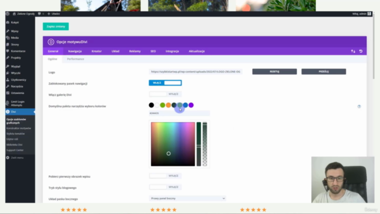Image resolution: width=380 pixels, height=214 pixels.
Task: Switch to Nawigacja tab
Action: [75, 51]
